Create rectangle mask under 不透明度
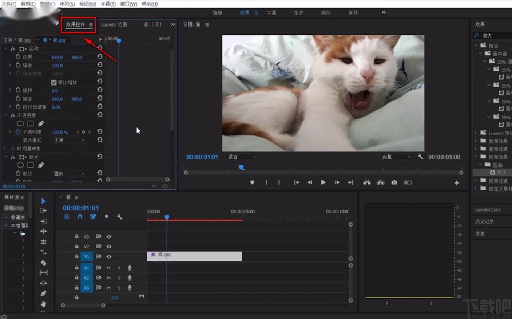The image size is (512, 319). tap(31, 123)
